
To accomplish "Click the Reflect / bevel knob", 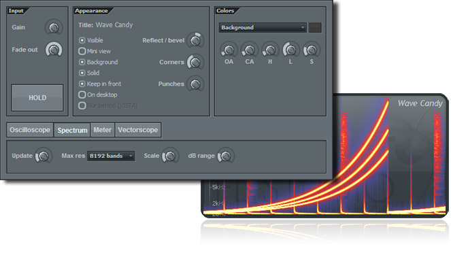I will tap(195, 41).
